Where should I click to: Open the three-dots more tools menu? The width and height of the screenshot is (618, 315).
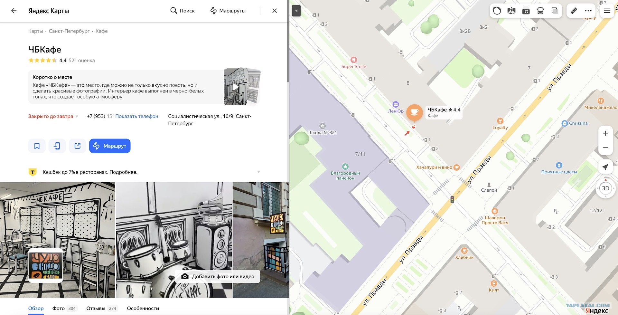[x=588, y=11]
